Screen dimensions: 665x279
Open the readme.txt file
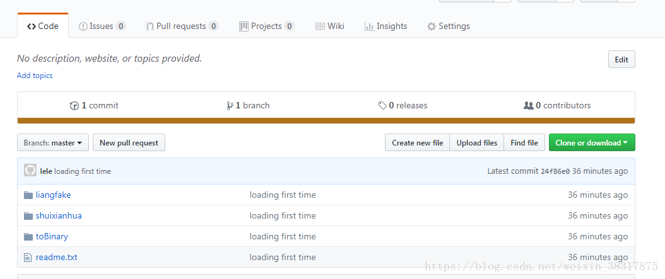point(56,257)
